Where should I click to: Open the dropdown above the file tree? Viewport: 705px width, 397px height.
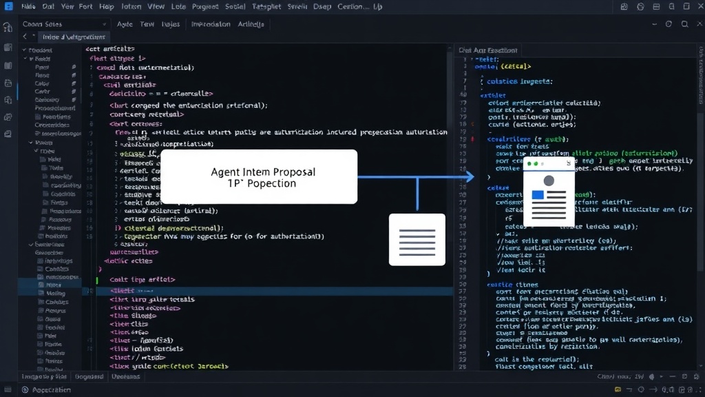(64, 24)
